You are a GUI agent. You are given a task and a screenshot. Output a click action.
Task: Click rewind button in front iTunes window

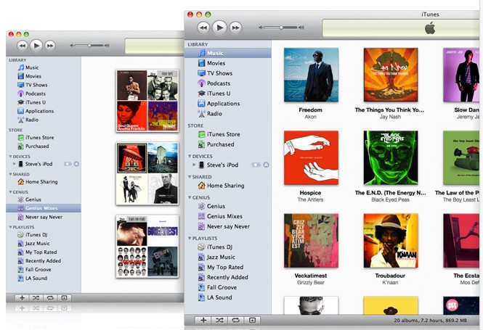pos(203,28)
